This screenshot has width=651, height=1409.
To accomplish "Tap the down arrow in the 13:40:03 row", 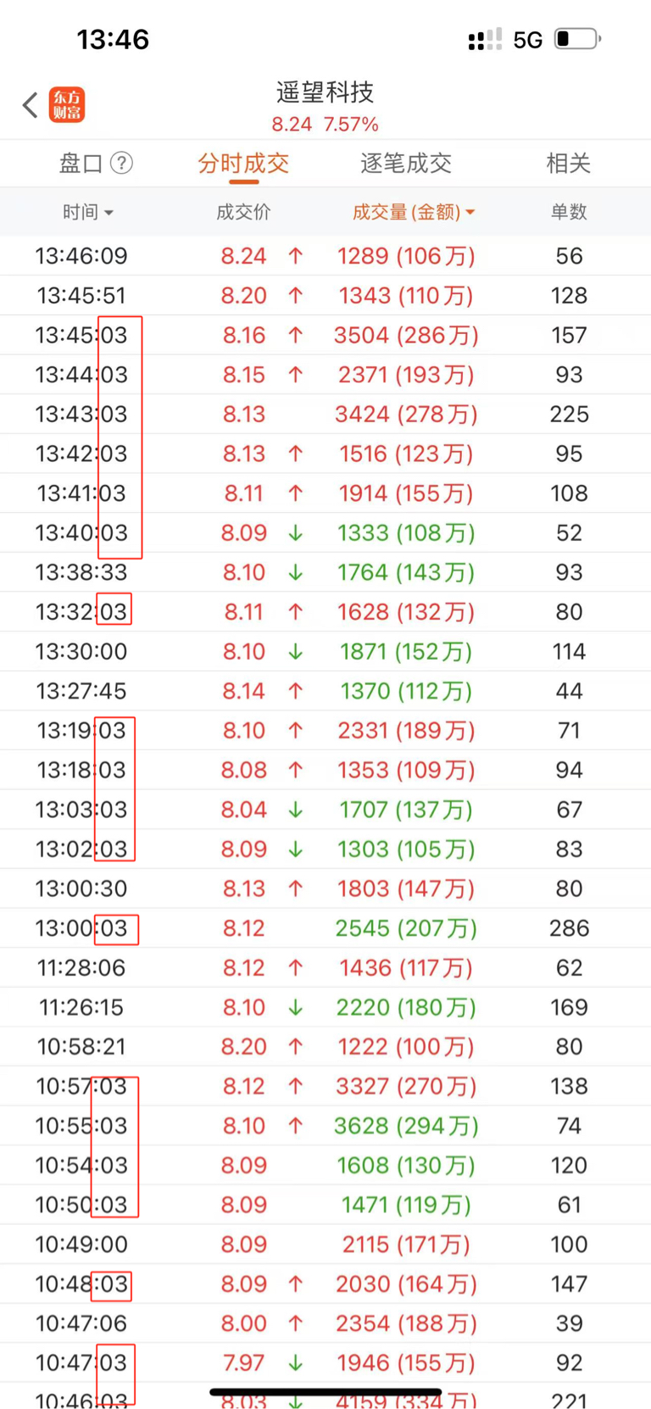I will pyautogui.click(x=295, y=533).
